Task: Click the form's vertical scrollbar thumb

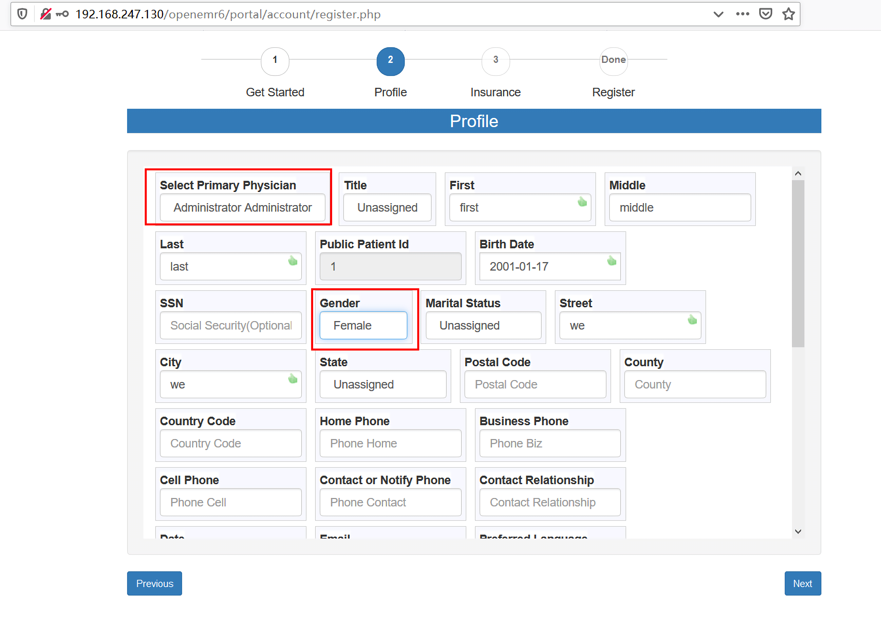Action: (x=797, y=264)
